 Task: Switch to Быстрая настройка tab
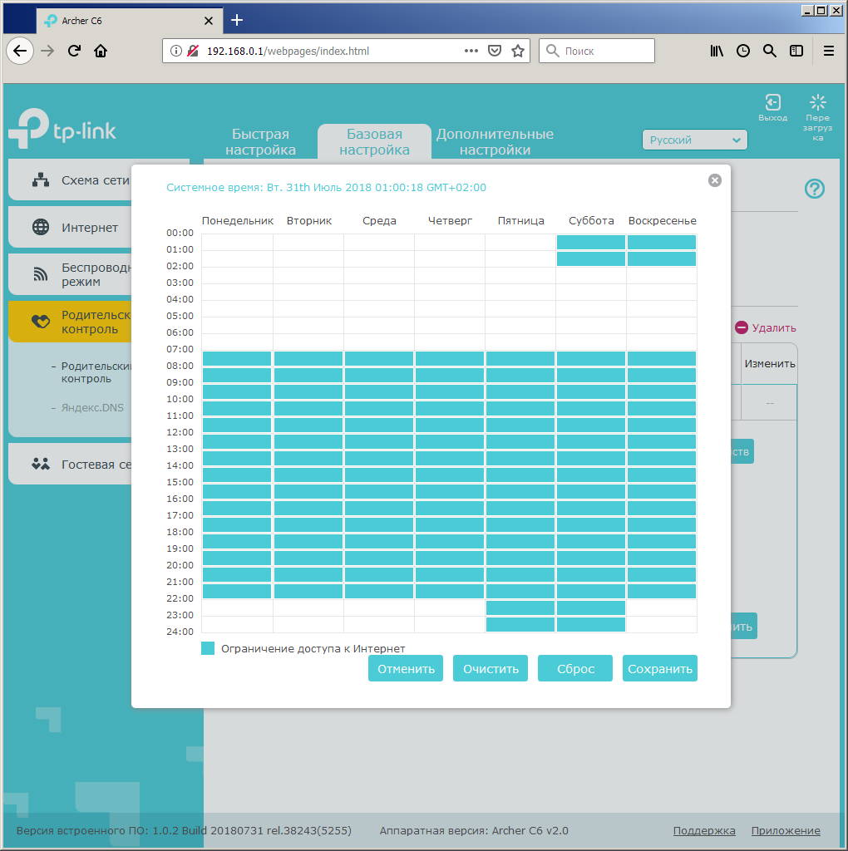coord(260,142)
